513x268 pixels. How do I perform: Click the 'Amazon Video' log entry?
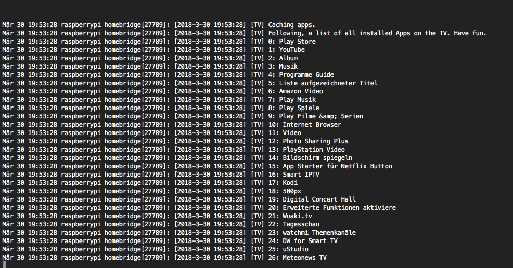(301, 91)
